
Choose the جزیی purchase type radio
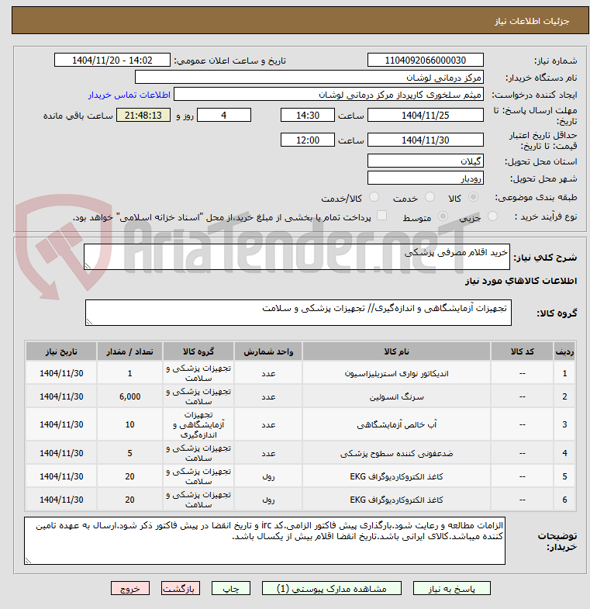(x=492, y=216)
